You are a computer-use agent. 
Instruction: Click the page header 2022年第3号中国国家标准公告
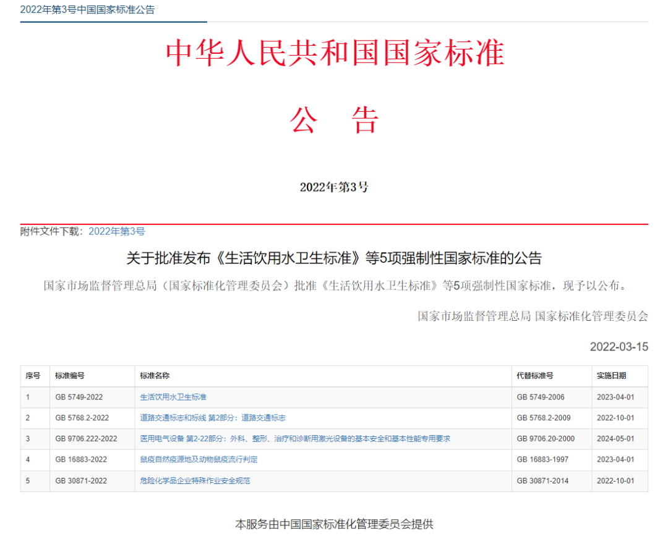point(87,10)
